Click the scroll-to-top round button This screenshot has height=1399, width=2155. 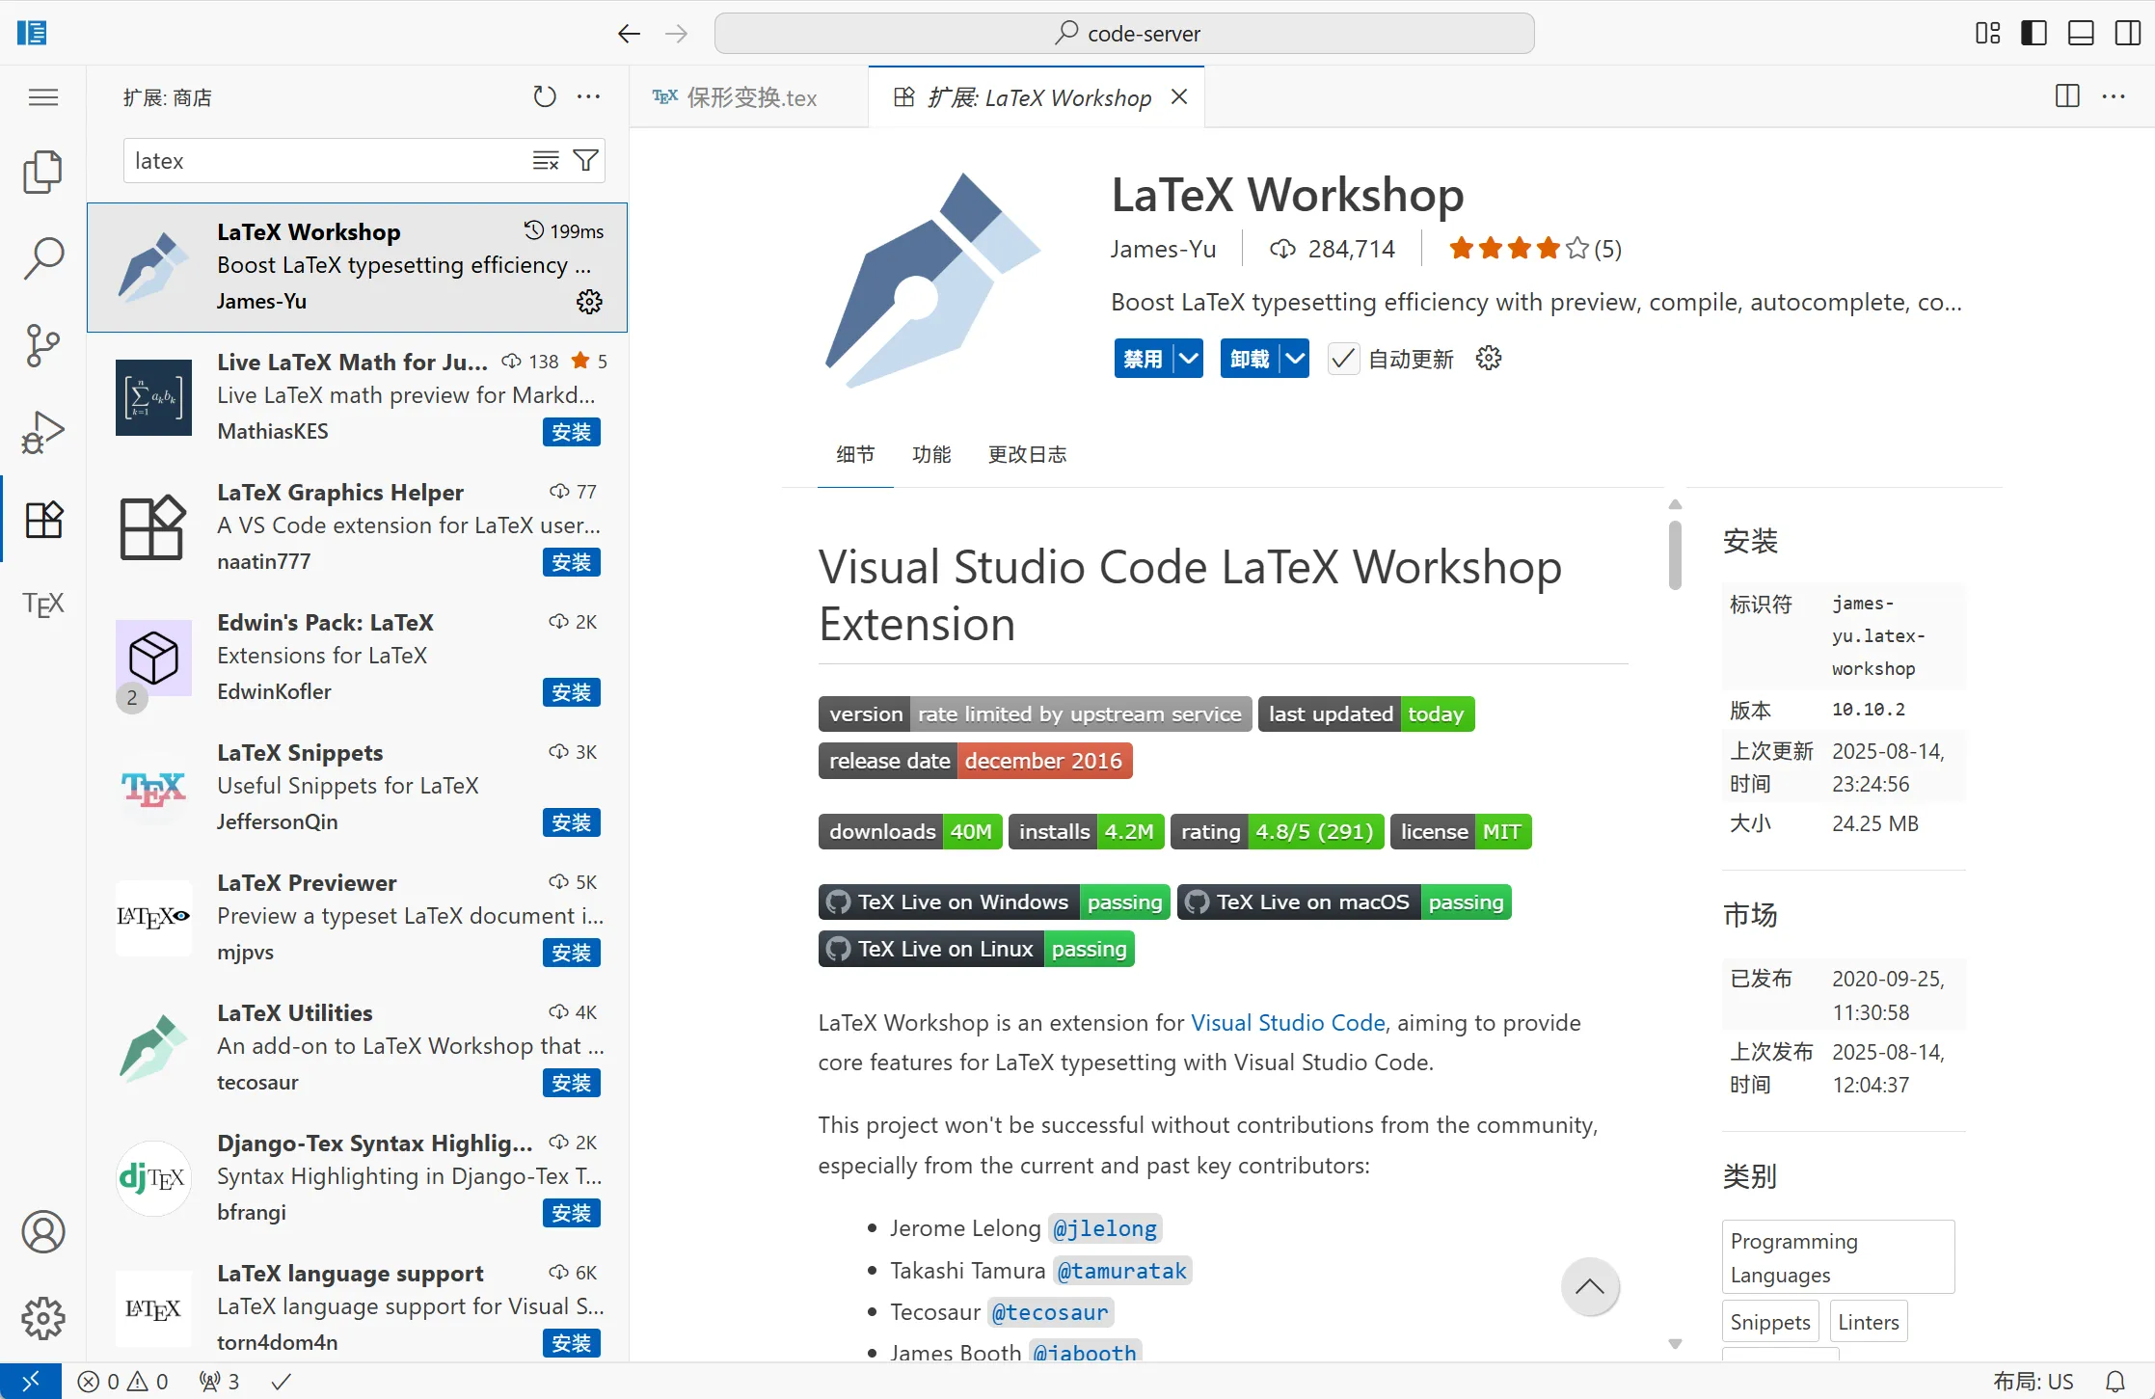1590,1286
